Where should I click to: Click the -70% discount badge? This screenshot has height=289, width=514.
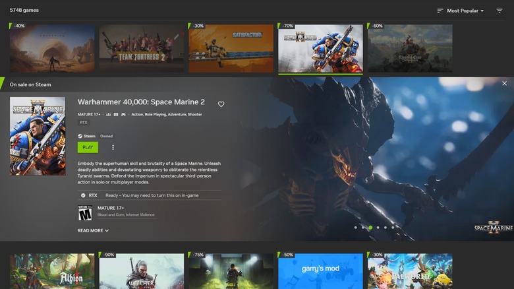click(x=286, y=26)
